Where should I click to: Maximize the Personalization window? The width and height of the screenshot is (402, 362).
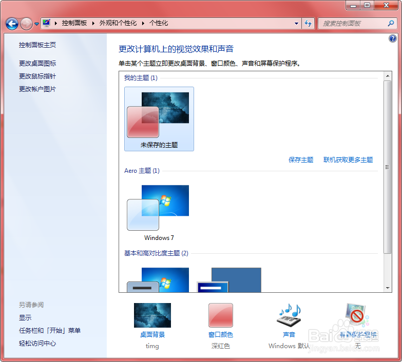pos(367,5)
